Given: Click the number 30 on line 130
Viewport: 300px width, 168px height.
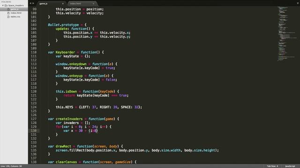Looking at the screenshot, I should 81,131.
